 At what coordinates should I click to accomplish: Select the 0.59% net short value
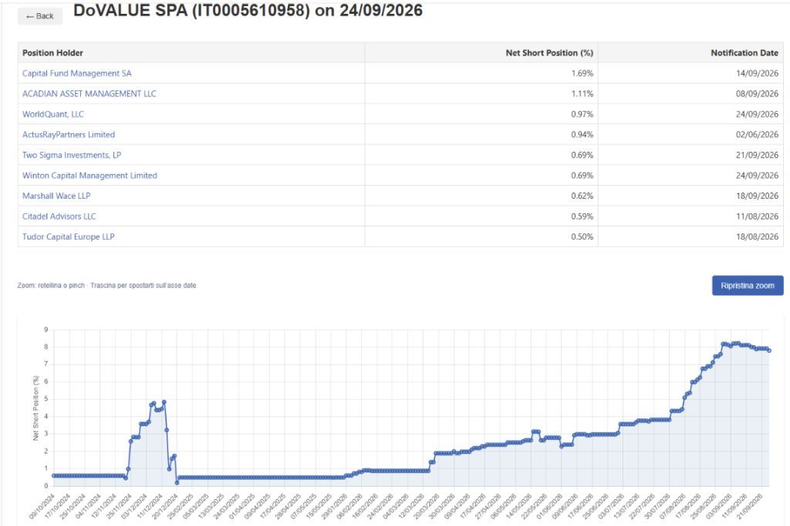[x=582, y=216]
